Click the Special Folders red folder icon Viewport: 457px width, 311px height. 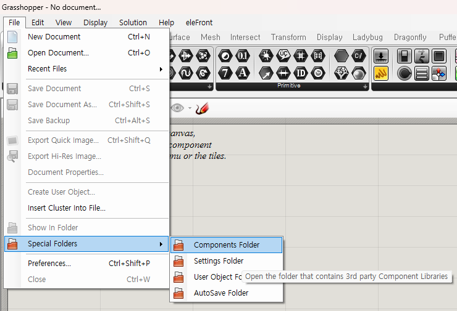click(x=12, y=244)
